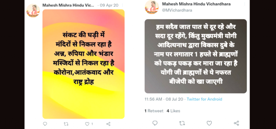Screen dimensions: 276x129
Task: Open the @MVichardhara handle
Action: pyautogui.click(x=177, y=10)
